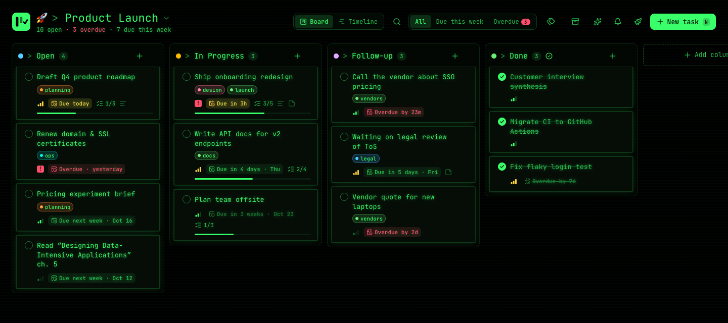Check off Write API docs task
The image size is (728, 323).
click(187, 134)
